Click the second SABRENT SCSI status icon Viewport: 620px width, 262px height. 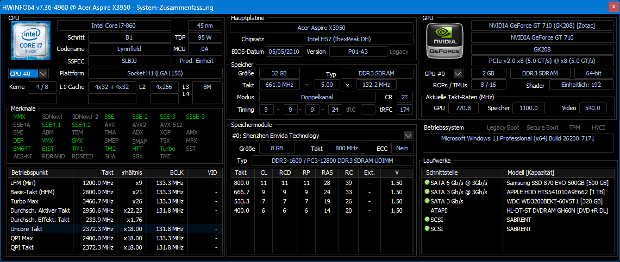427,229
